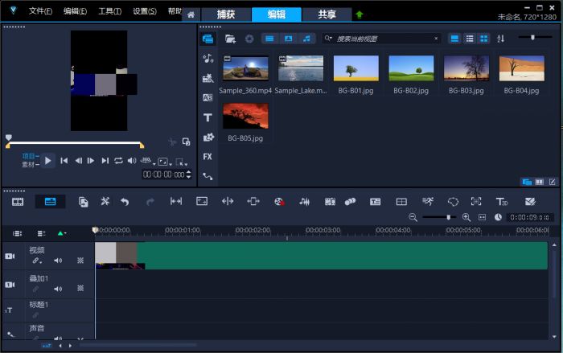Viewport: 563px width, 353px height.
Task: Open Subtitle Editor tool
Action: coord(376,202)
